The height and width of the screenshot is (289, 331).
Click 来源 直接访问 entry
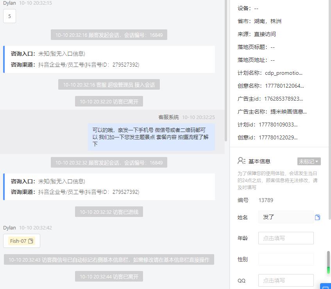tap(256, 34)
